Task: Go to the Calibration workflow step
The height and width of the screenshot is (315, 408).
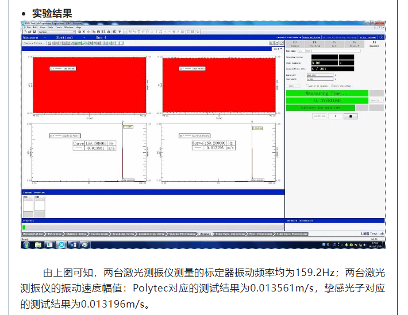Action: (x=99, y=234)
